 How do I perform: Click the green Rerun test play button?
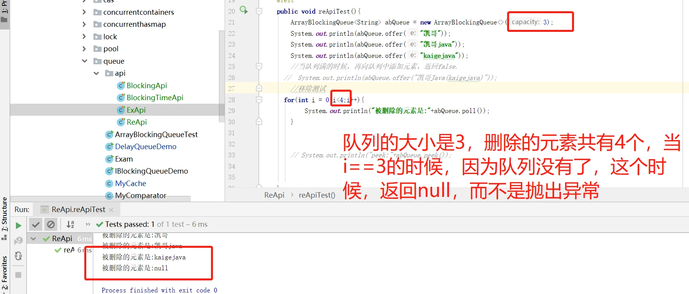18,225
